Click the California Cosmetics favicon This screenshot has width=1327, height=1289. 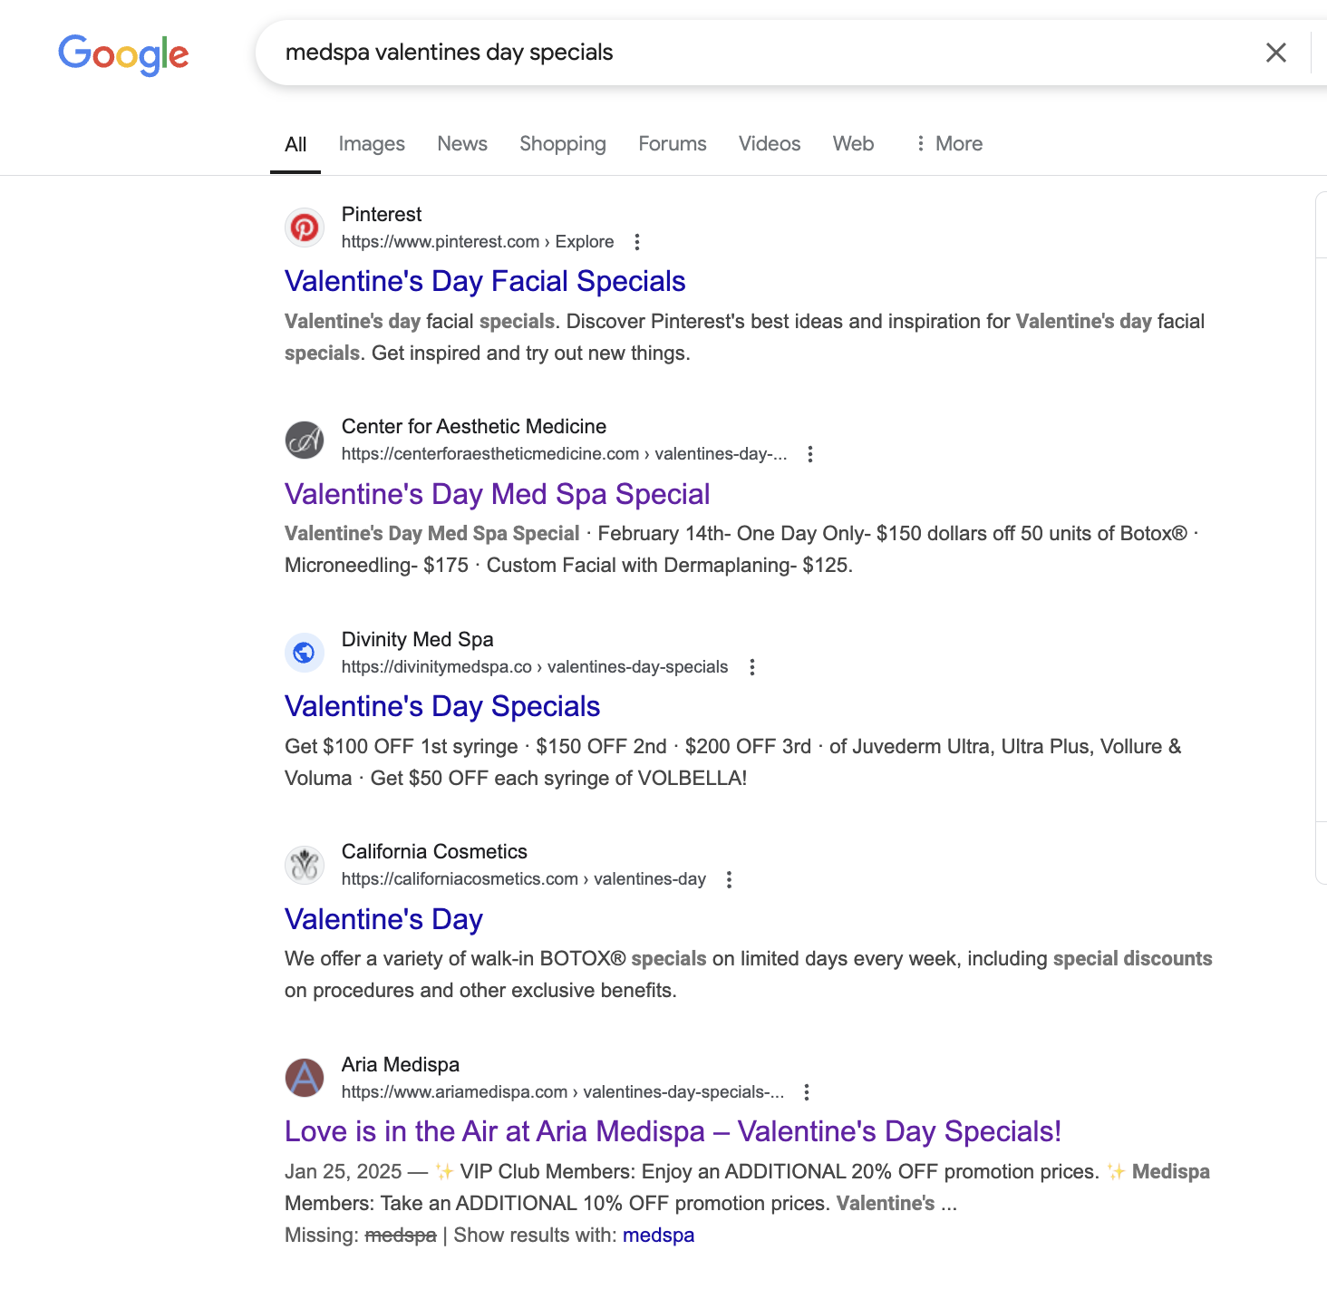pyautogui.click(x=305, y=865)
